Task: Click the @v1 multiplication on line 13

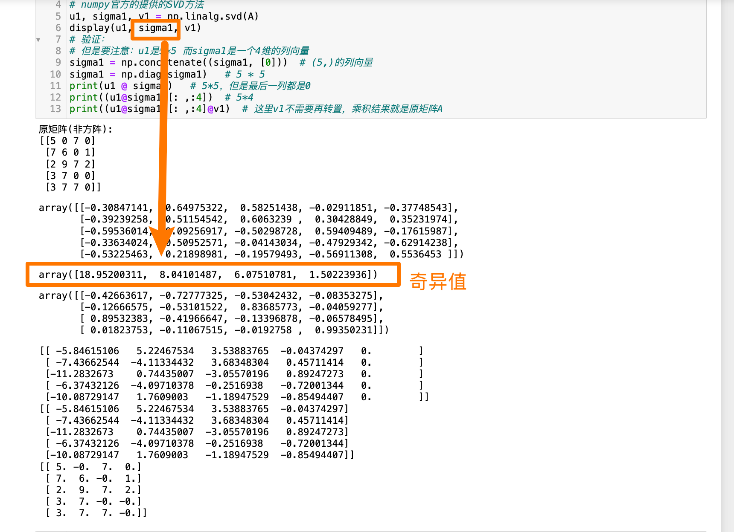Action: click(x=218, y=109)
